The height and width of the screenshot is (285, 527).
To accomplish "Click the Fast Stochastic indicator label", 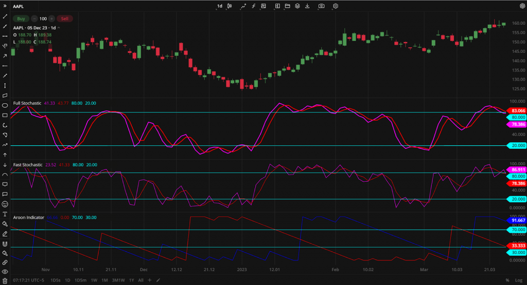I will tap(28, 165).
